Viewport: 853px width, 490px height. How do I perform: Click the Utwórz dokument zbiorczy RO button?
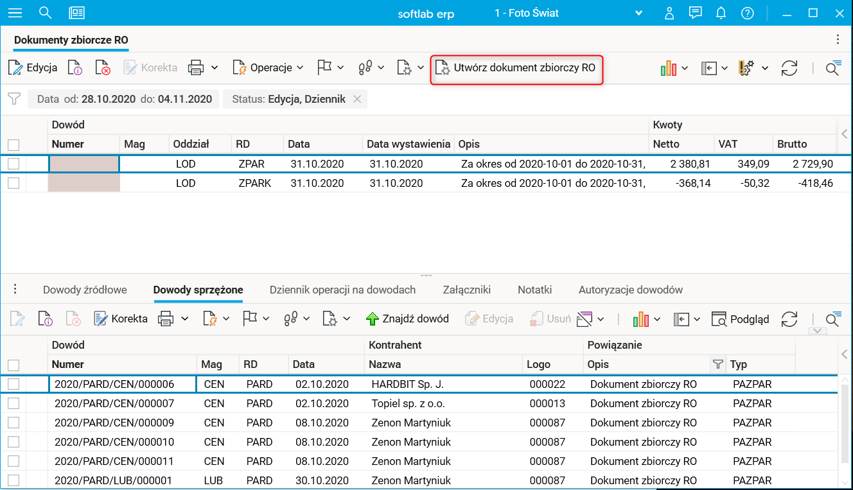tap(516, 68)
